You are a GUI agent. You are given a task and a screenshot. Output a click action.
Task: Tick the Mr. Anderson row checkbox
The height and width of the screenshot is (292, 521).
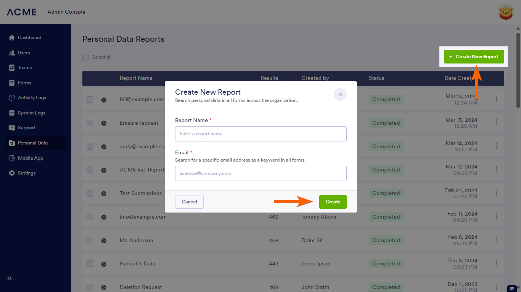90,240
